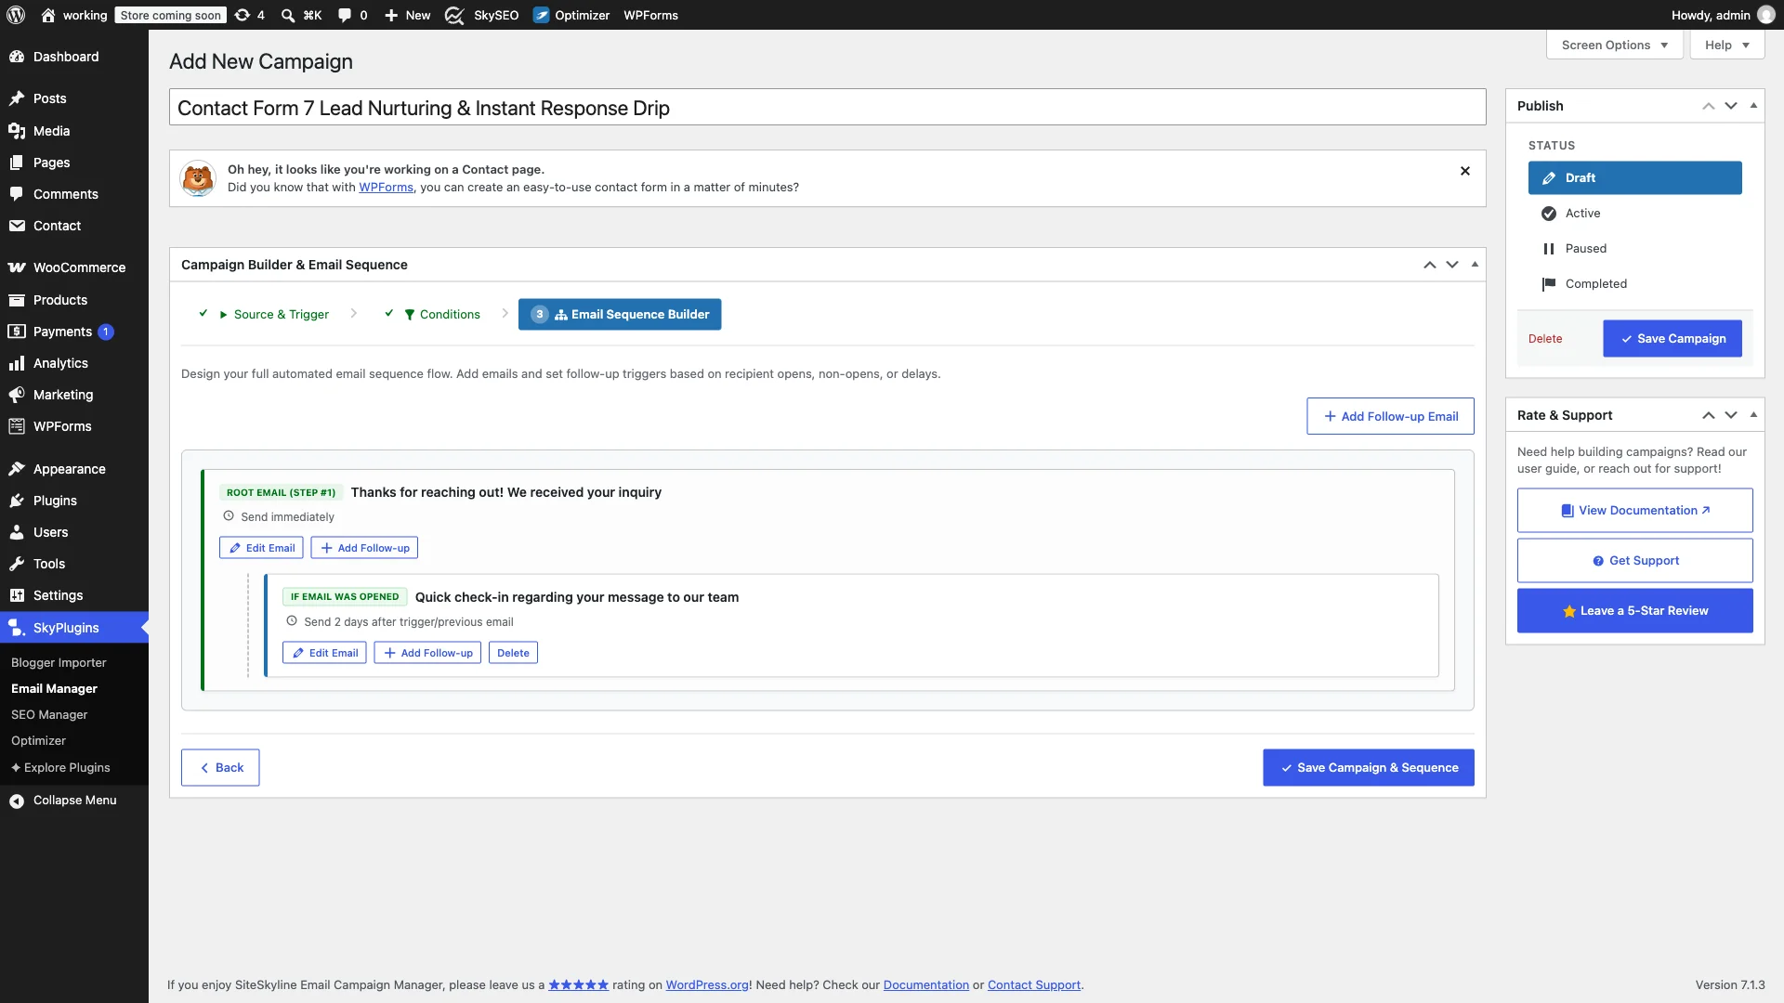The width and height of the screenshot is (1784, 1003).
Task: Dismiss the WPForms notice with X
Action: [1465, 171]
